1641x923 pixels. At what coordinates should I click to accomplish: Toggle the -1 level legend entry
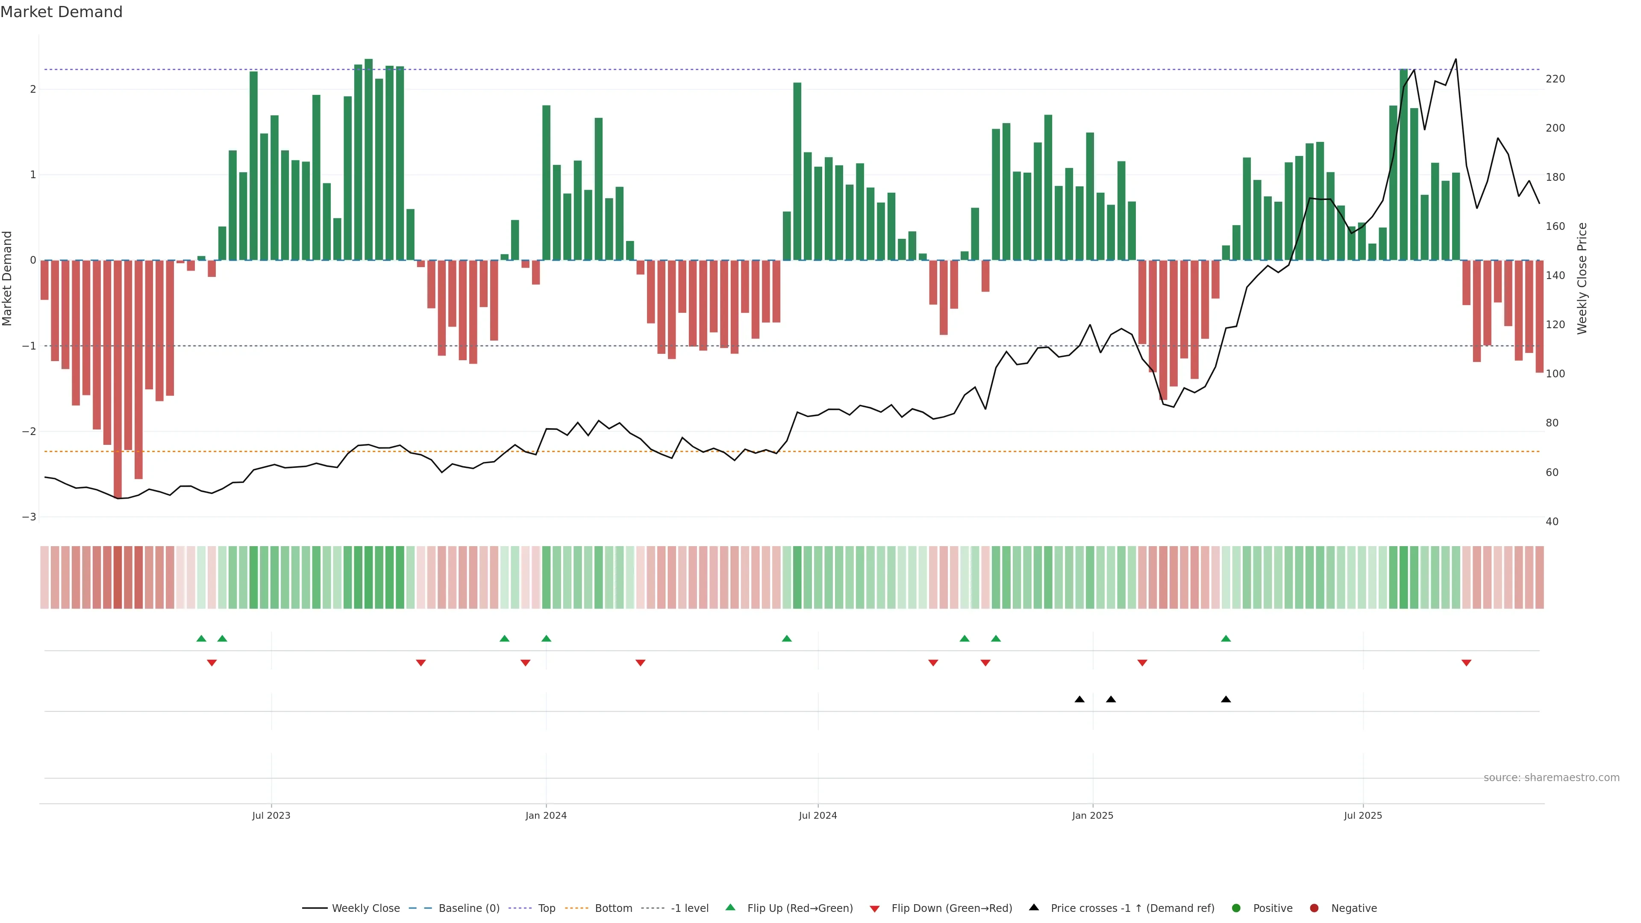tap(689, 908)
